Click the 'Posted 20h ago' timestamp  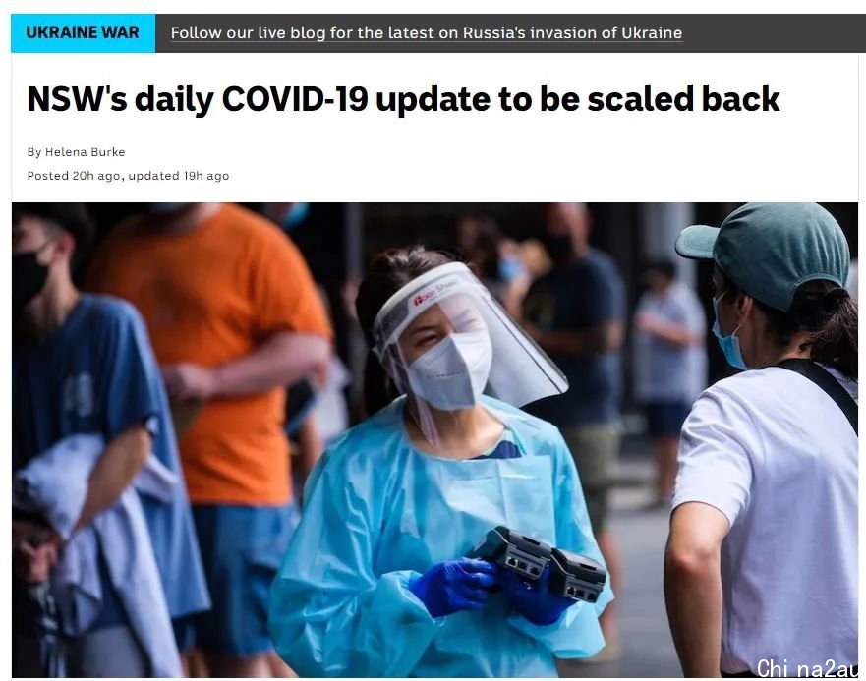point(74,176)
